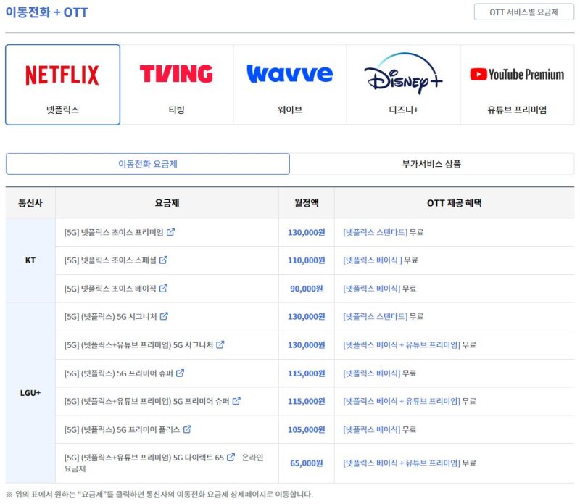This screenshot has height=504, width=580.
Task: Open (넷플릭스+유튜브 프리미엄) 5G 시그니처 plan link
Action: 139,345
